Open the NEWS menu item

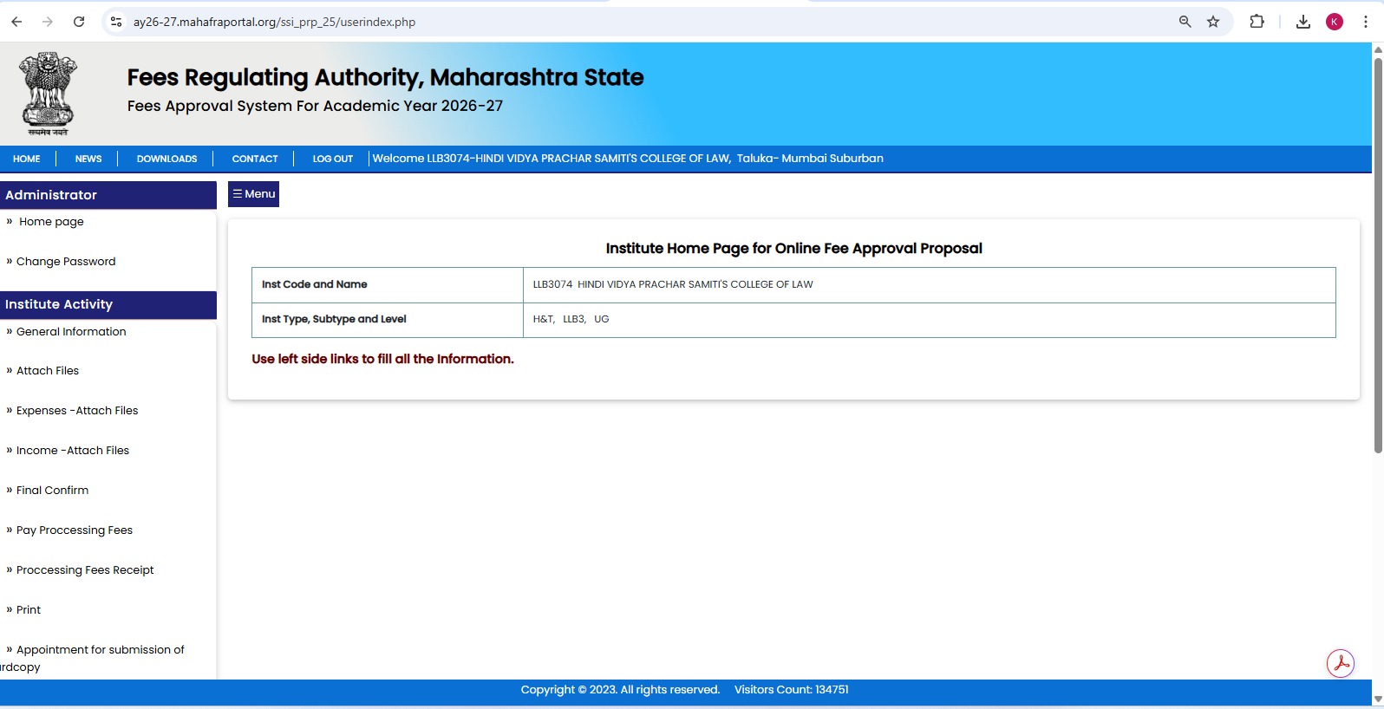(88, 159)
